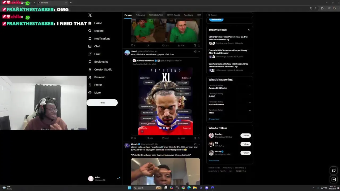Open more menu on Woody's post
This screenshot has width=340, height=191.
tap(199, 144)
